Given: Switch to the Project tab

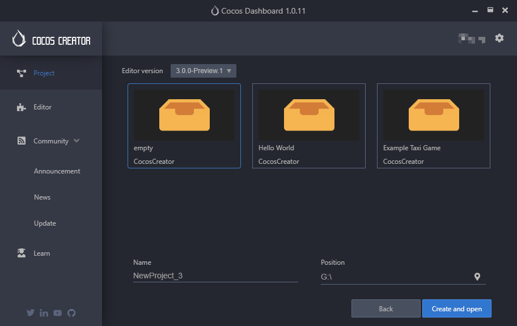Looking at the screenshot, I should [x=44, y=73].
